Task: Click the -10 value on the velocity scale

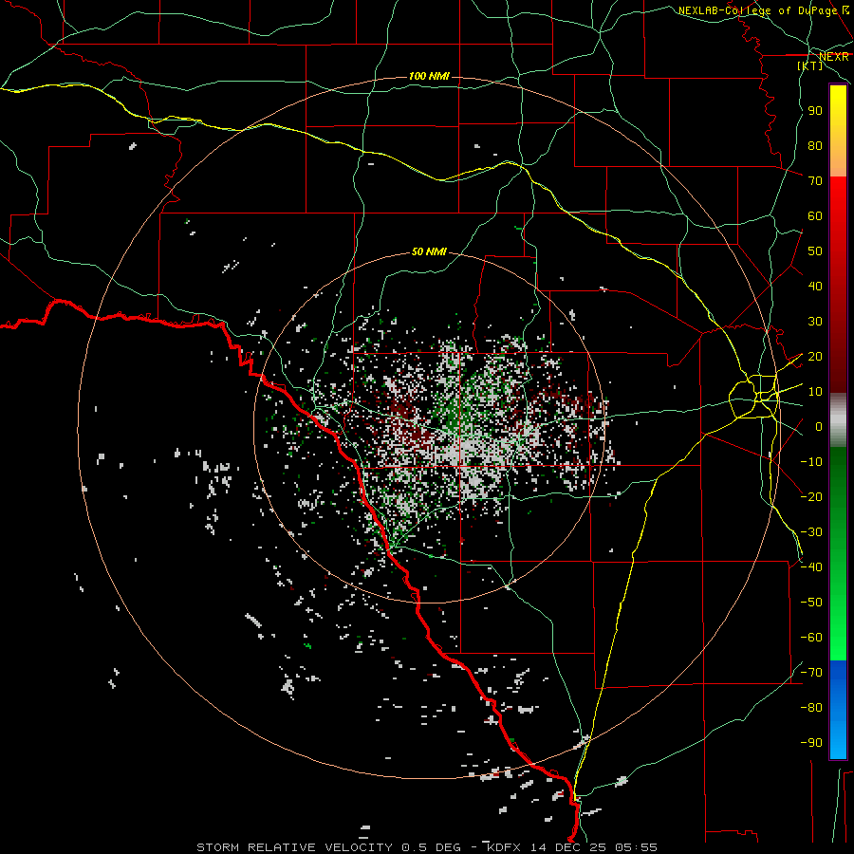Action: [x=811, y=462]
